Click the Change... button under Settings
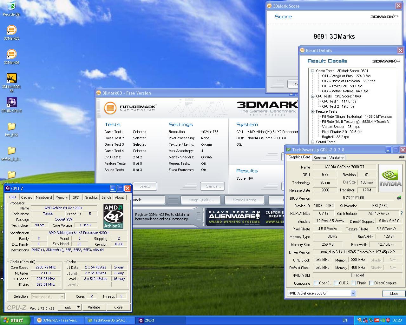The image size is (406, 325). (x=213, y=186)
